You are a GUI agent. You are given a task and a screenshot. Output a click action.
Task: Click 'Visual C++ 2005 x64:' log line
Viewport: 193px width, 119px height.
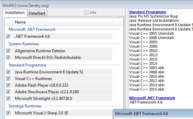point(147,68)
